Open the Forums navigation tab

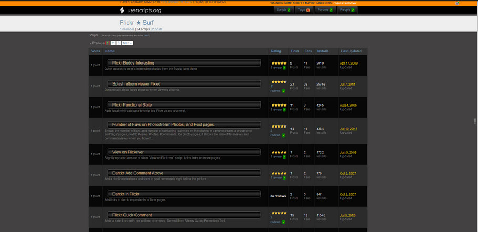tap(325, 10)
